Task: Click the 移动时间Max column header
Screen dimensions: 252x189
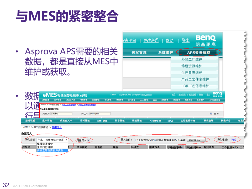Action: [194, 147]
